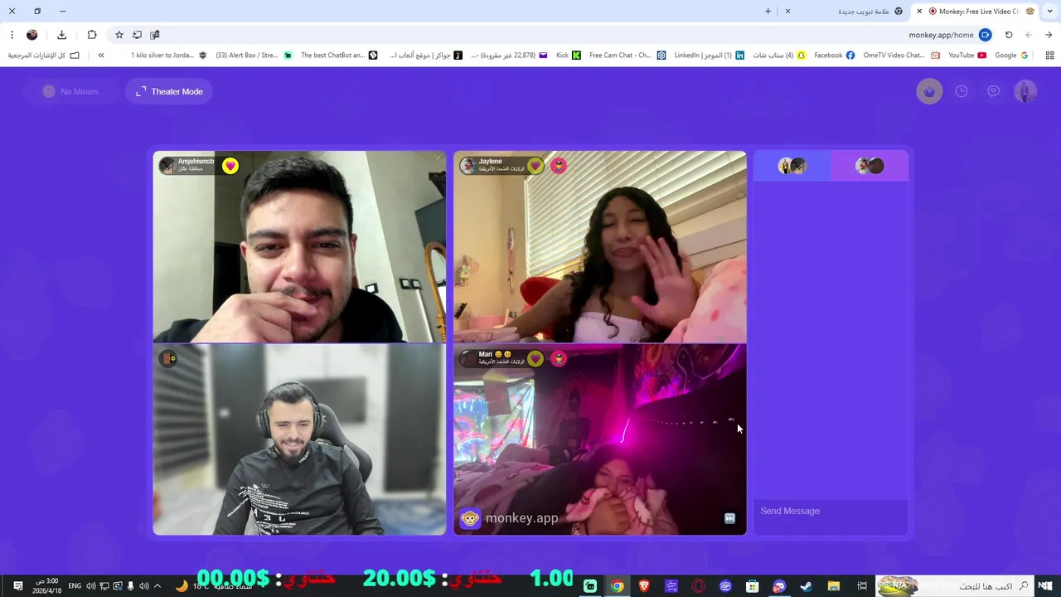This screenshot has width=1061, height=597.
Task: Open File Explorer from the taskbar
Action: coord(834,586)
